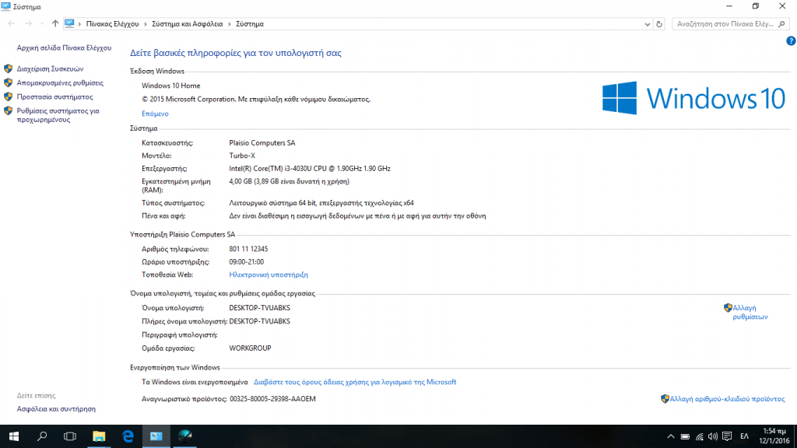The image size is (797, 448).
Task: Open Ρυθμίσεις συστήματος για προχωρημένους
Action: coord(58,115)
